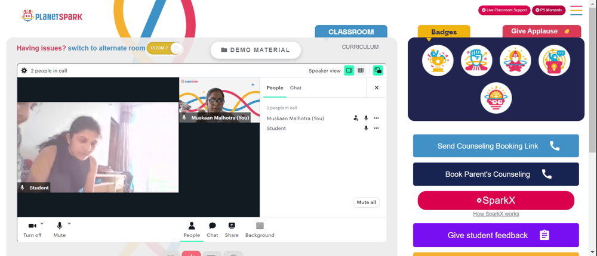Image resolution: width=597 pixels, height=256 pixels.
Task: Close the People side panel
Action: 377,88
